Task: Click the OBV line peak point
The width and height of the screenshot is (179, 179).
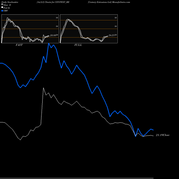Action: (49, 44)
